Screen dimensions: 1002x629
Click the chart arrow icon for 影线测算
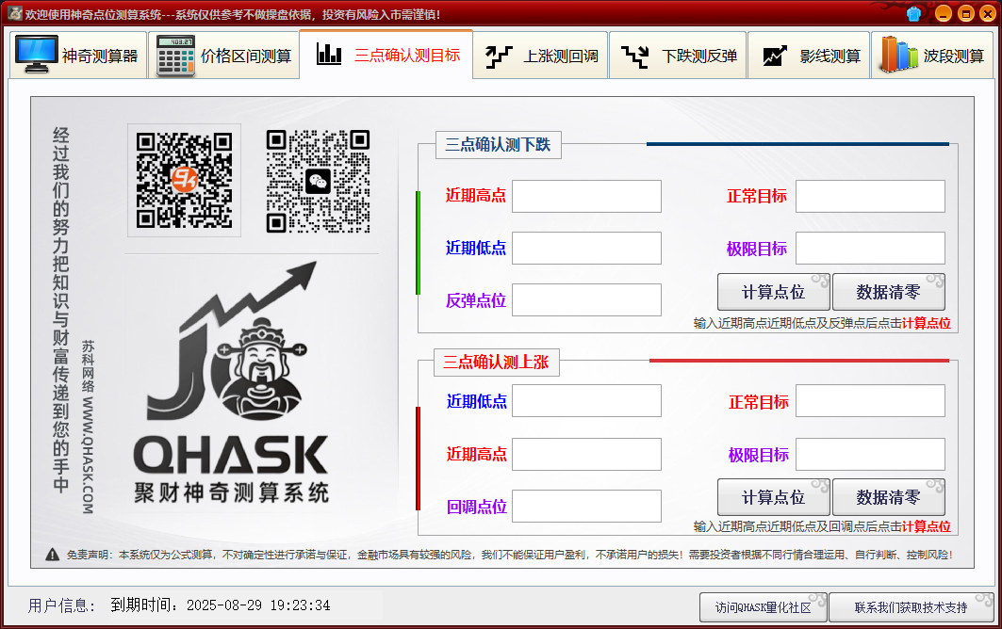click(x=775, y=56)
